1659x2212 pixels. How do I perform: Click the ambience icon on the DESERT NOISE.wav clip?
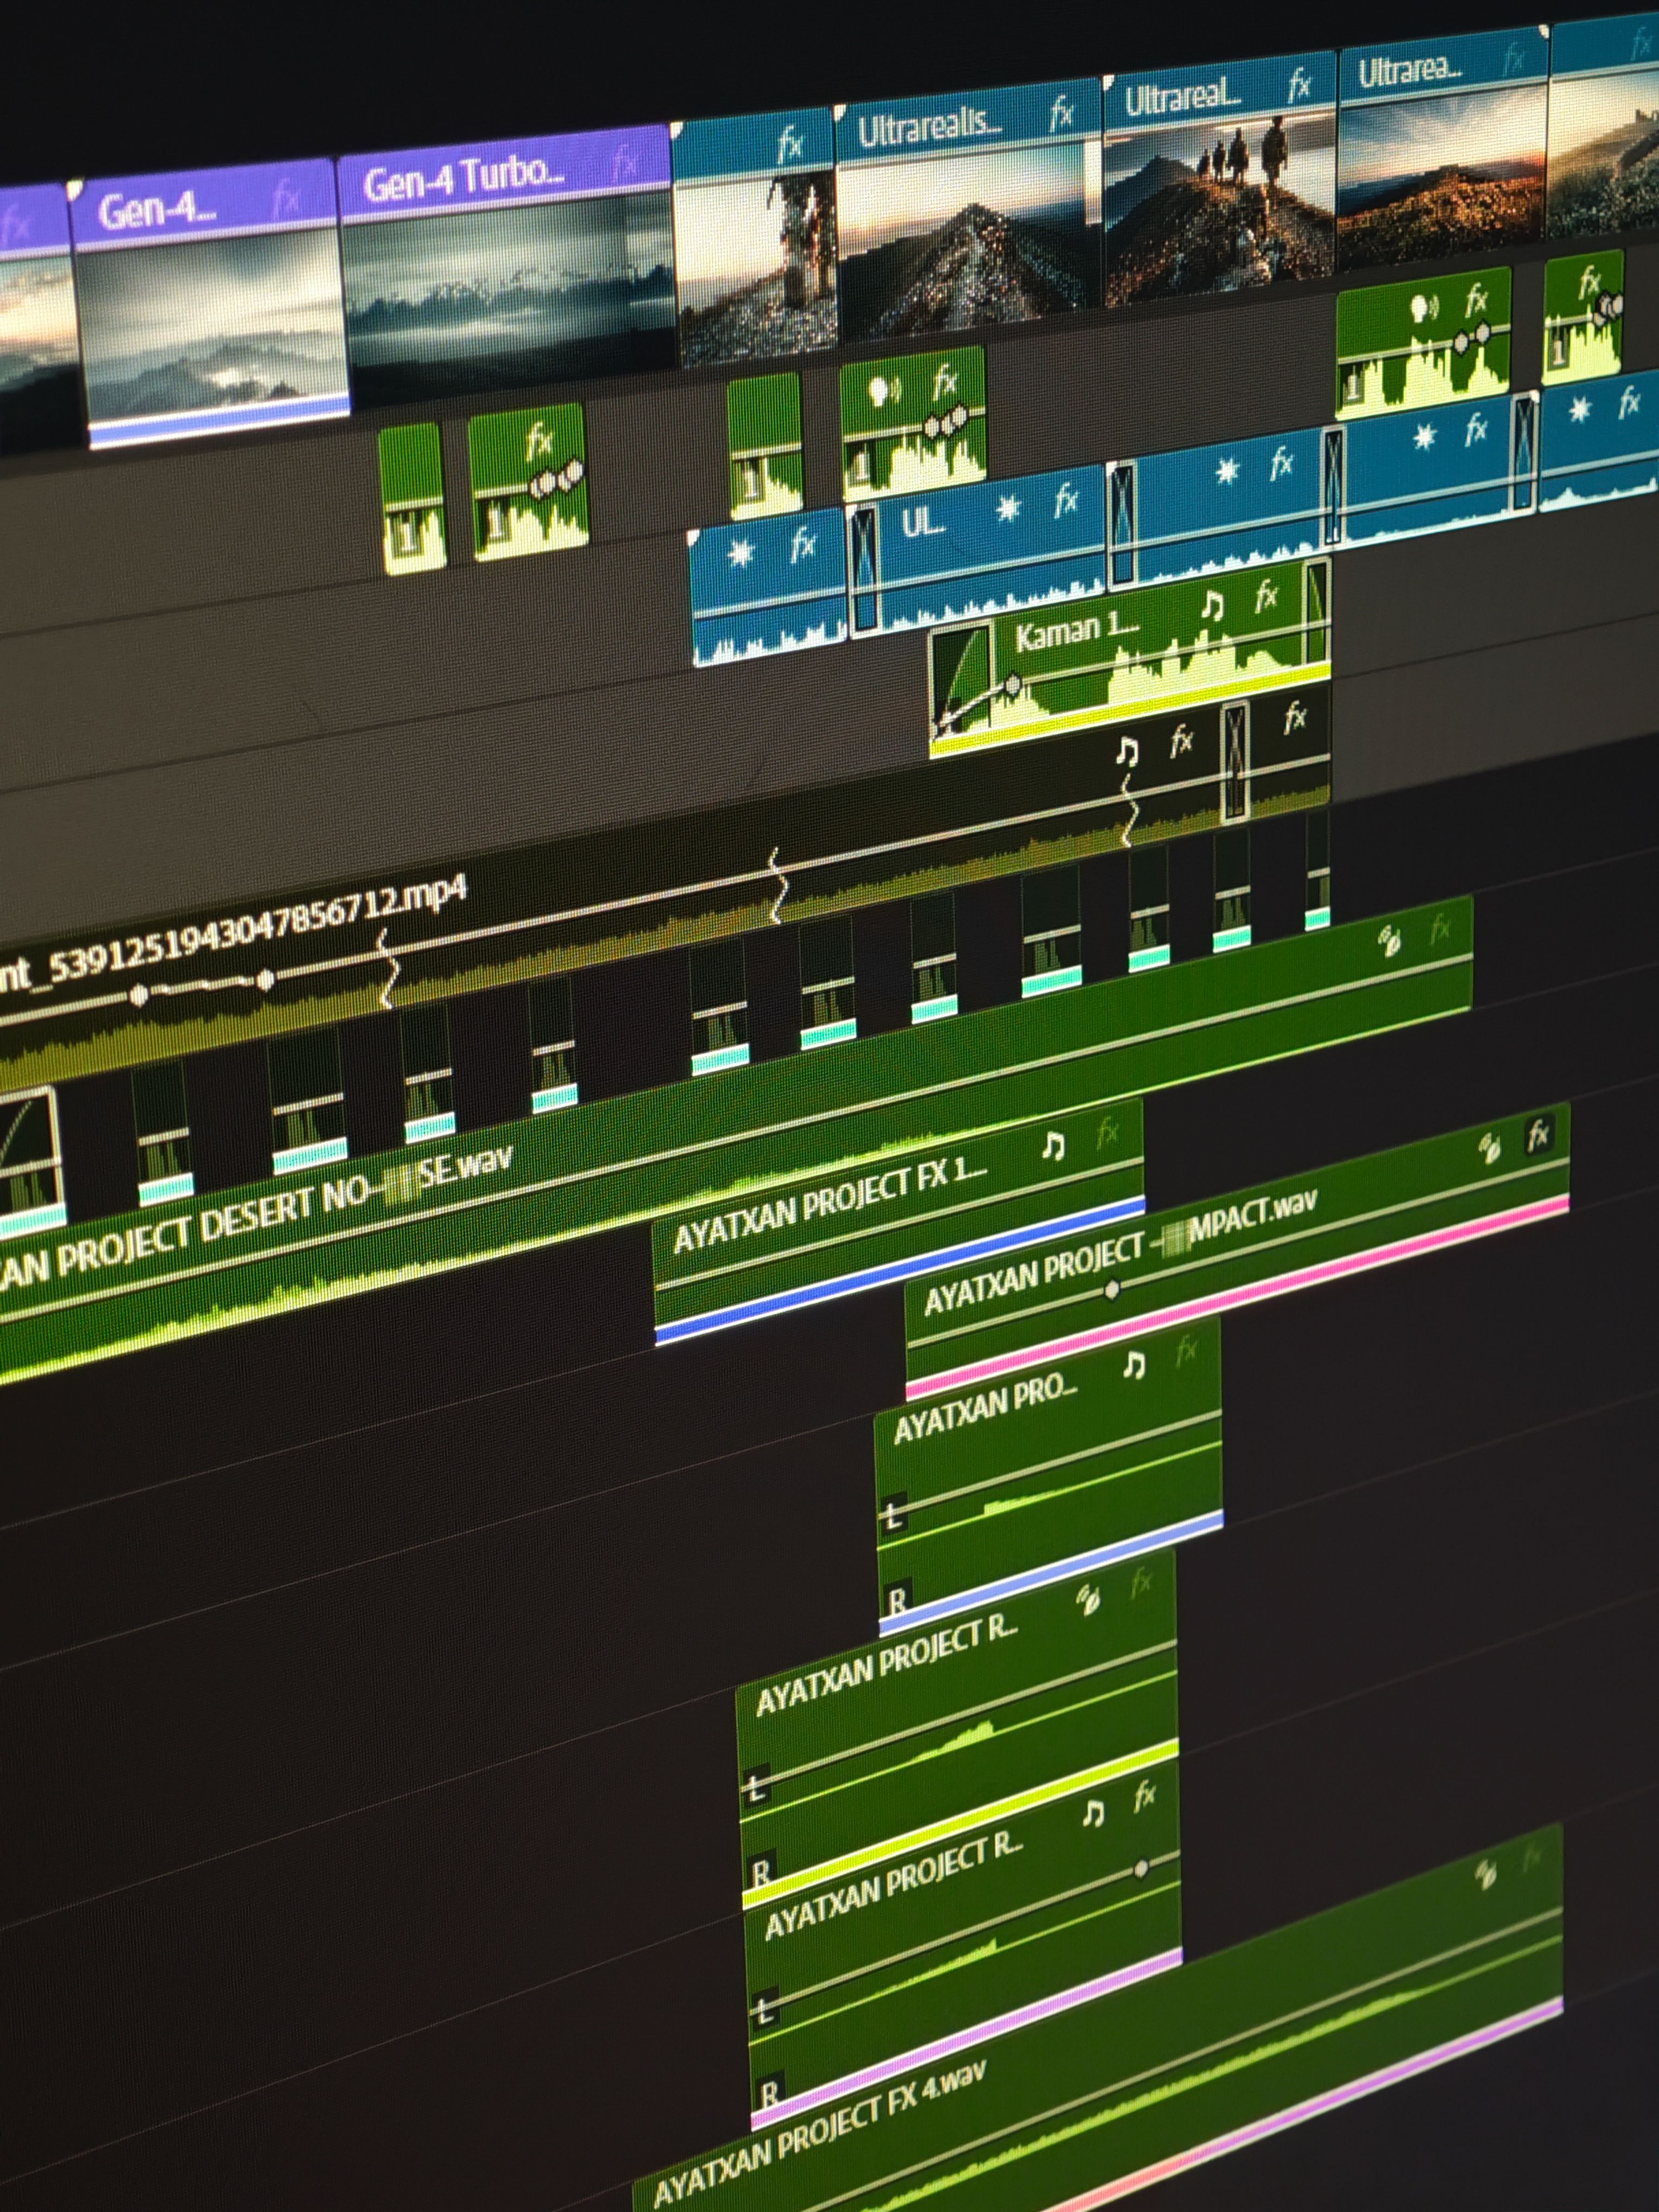pos(1390,941)
